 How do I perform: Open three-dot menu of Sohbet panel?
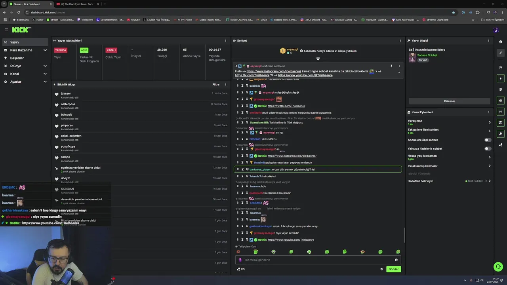click(400, 40)
